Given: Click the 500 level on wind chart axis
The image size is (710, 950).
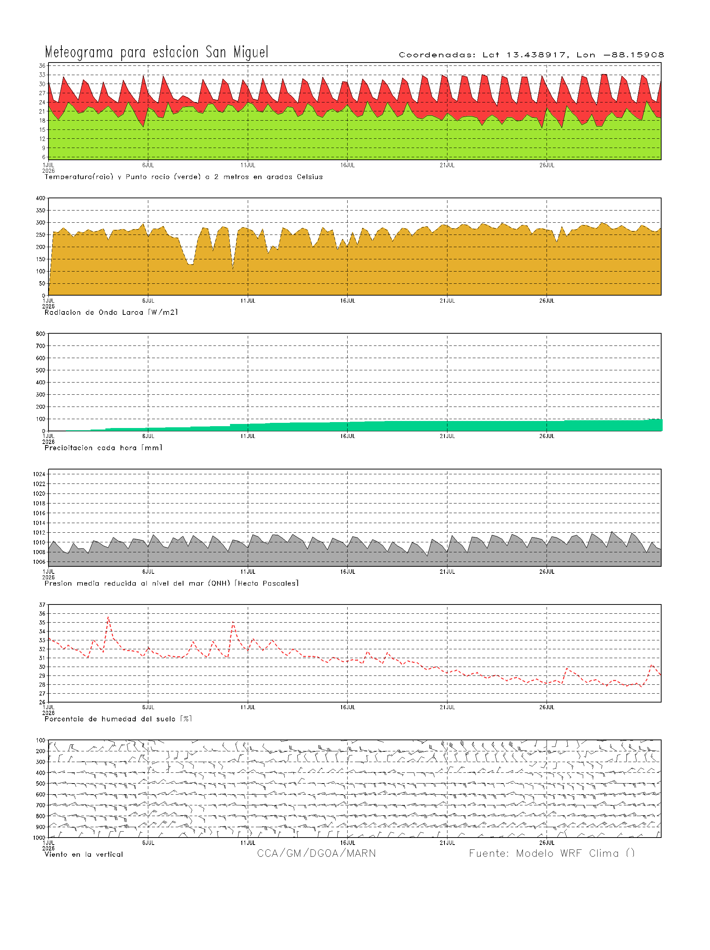Looking at the screenshot, I should (x=41, y=784).
